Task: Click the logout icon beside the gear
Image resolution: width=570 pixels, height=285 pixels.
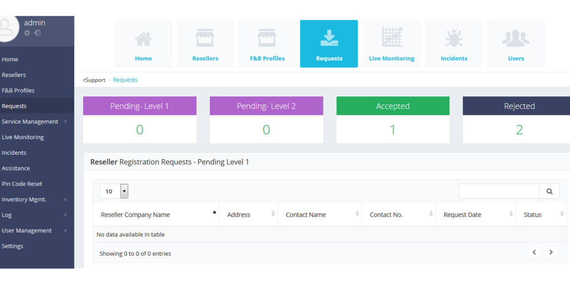Action: point(37,33)
